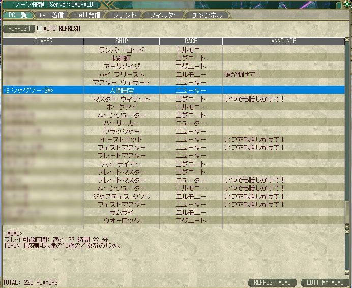Click up arrow of memo scrollbar
The height and width of the screenshot is (288, 352).
[x=347, y=231]
